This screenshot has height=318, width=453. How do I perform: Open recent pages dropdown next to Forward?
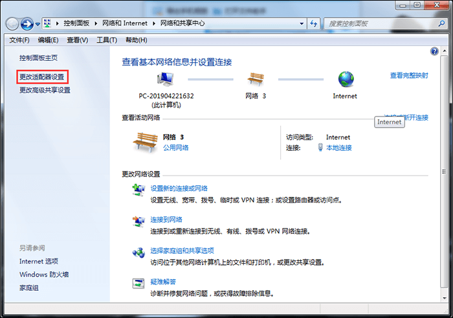pyautogui.click(x=38, y=24)
